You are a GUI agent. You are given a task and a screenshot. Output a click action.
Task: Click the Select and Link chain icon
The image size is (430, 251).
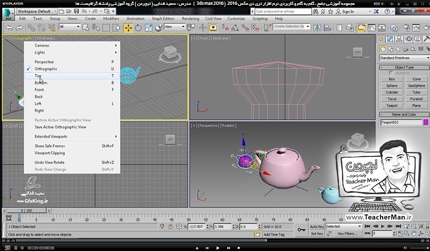[x=31, y=28]
